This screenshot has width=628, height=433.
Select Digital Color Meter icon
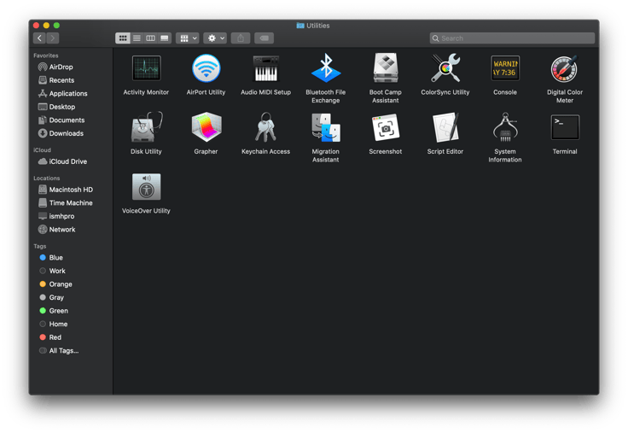pyautogui.click(x=565, y=68)
